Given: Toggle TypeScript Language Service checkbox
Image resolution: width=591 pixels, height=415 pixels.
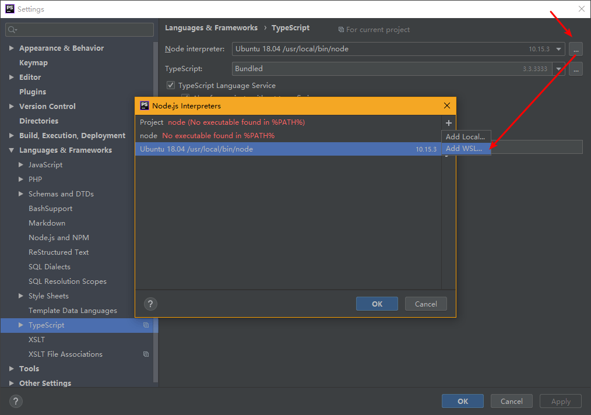Looking at the screenshot, I should [x=171, y=85].
